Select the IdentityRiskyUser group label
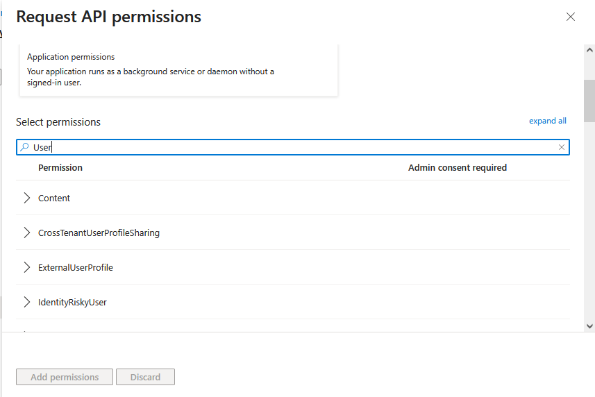Viewport: 595px width, 397px height. pyautogui.click(x=72, y=303)
